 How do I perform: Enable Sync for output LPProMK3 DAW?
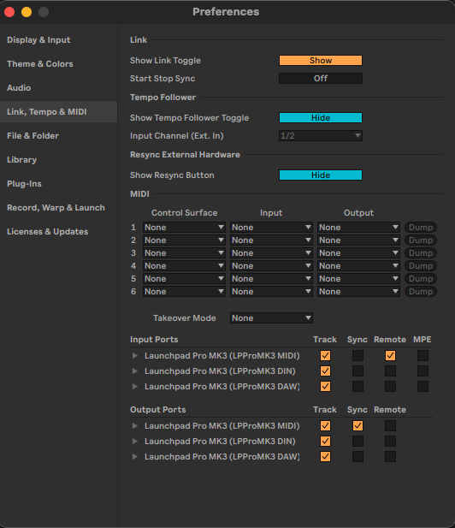click(357, 457)
